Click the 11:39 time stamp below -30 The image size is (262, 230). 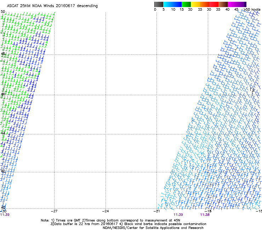[5, 215]
